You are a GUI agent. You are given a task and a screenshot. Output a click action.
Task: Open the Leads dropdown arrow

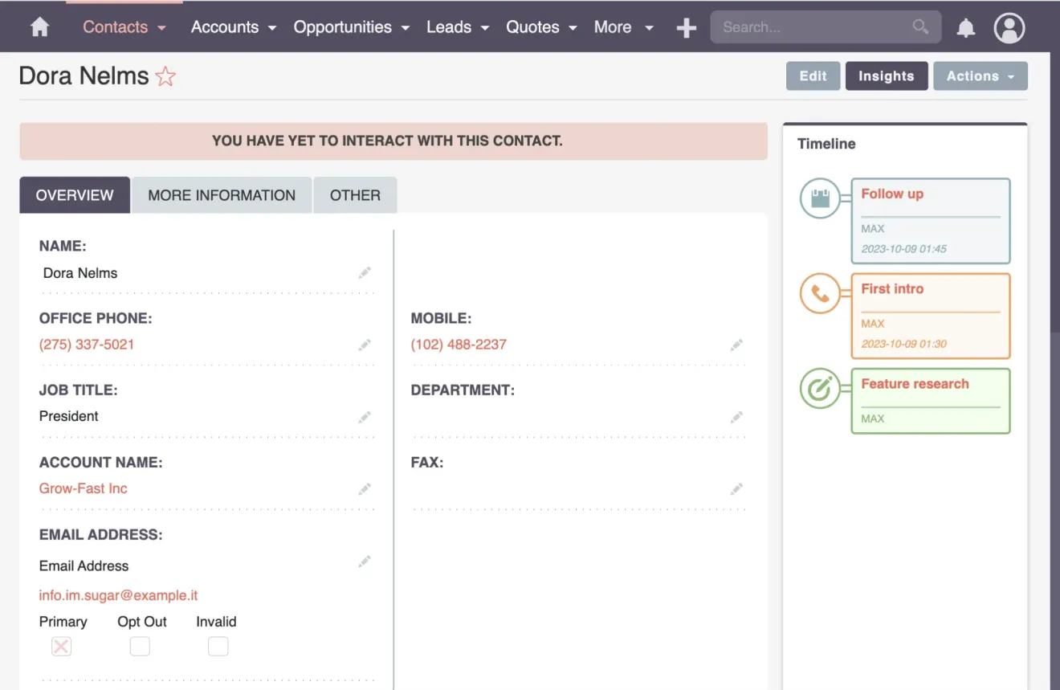click(485, 27)
